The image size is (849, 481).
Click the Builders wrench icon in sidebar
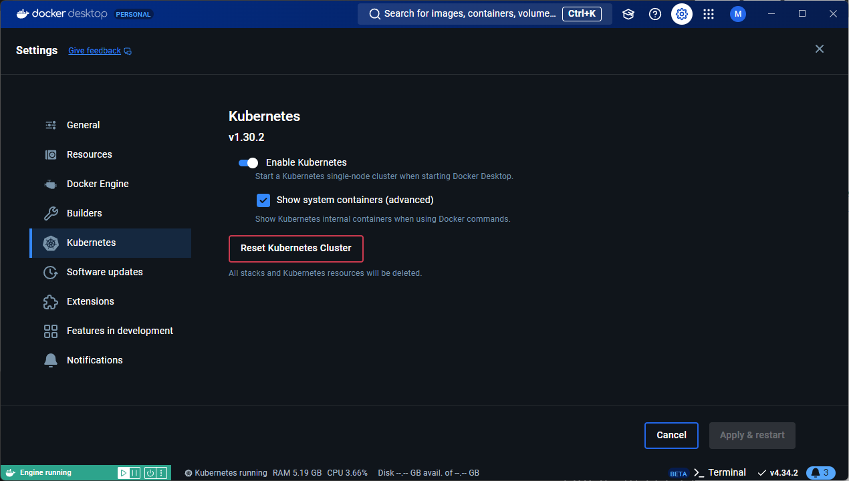pos(51,213)
